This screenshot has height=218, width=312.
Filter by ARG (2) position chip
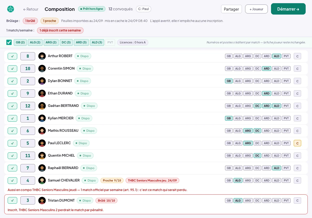[51, 42]
